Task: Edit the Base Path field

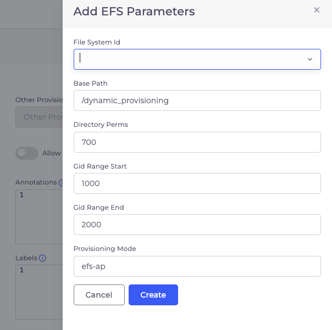Action: click(197, 100)
